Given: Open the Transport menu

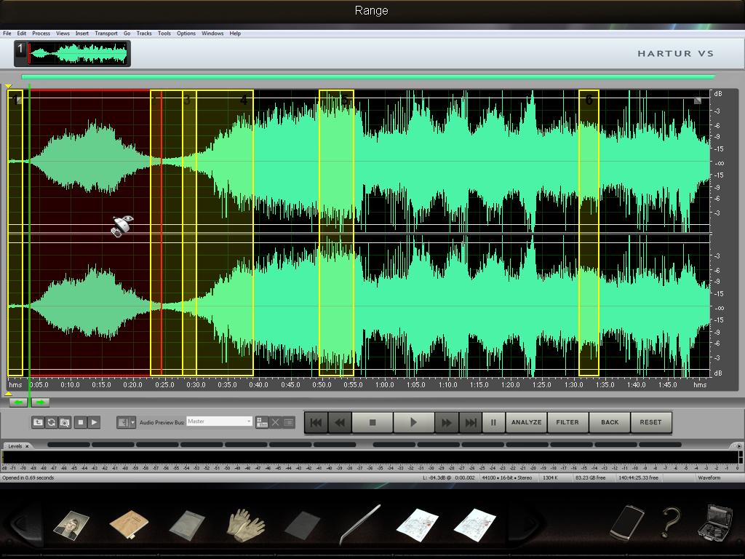Looking at the screenshot, I should 106,33.
